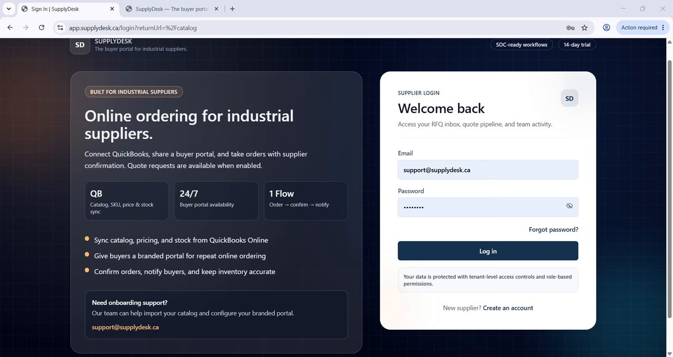The height and width of the screenshot is (357, 673).
Task: Open new tab with plus icon
Action: pyautogui.click(x=232, y=9)
